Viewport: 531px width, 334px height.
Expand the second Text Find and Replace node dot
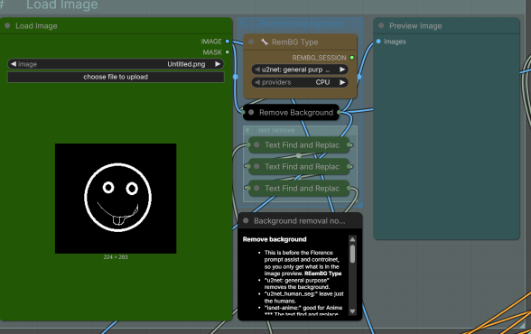point(256,166)
